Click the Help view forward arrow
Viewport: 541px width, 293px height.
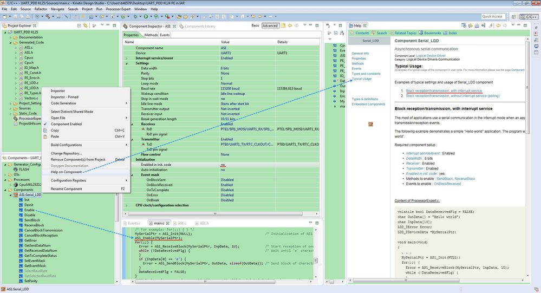point(505,25)
